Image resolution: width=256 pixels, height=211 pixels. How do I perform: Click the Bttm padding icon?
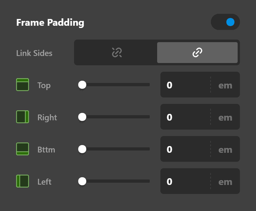23,149
